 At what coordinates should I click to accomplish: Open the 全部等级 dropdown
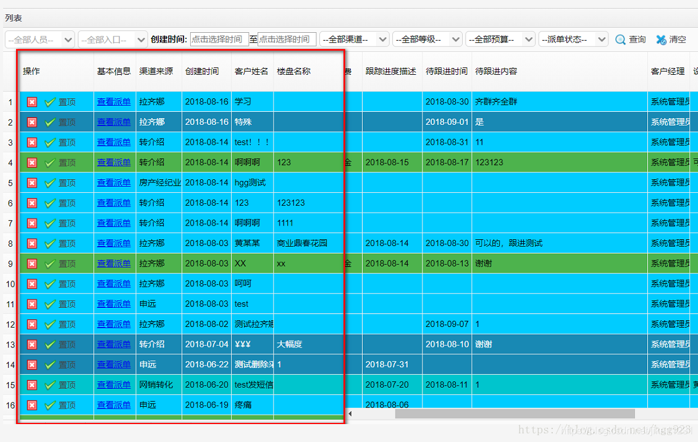point(427,40)
